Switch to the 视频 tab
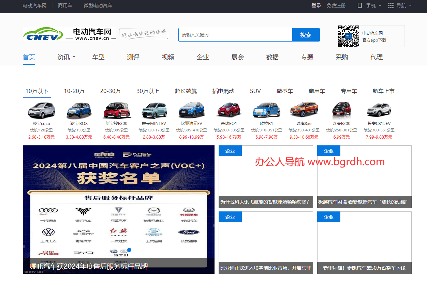 pyautogui.click(x=167, y=57)
